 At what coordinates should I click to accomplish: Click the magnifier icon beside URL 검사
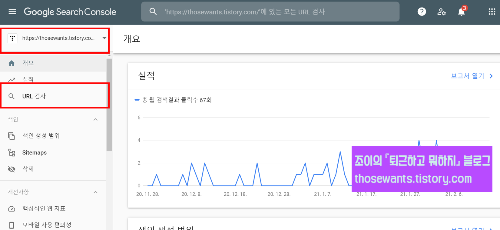(12, 96)
